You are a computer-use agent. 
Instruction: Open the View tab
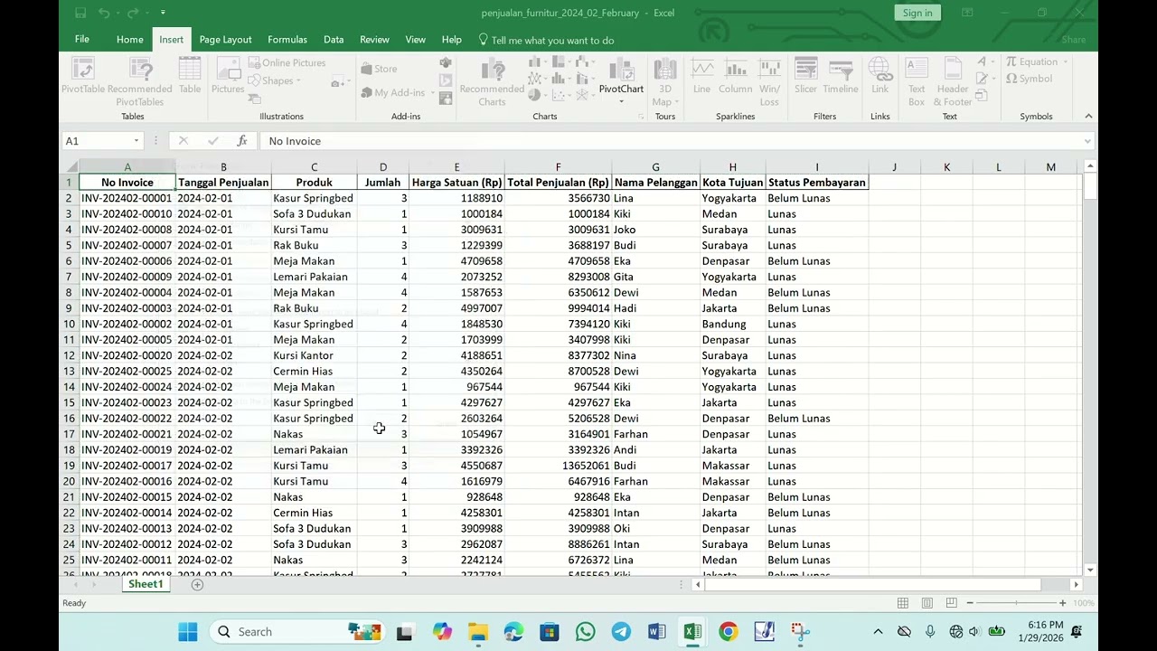tap(416, 40)
